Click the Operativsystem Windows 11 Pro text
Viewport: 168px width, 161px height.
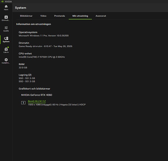44,35
